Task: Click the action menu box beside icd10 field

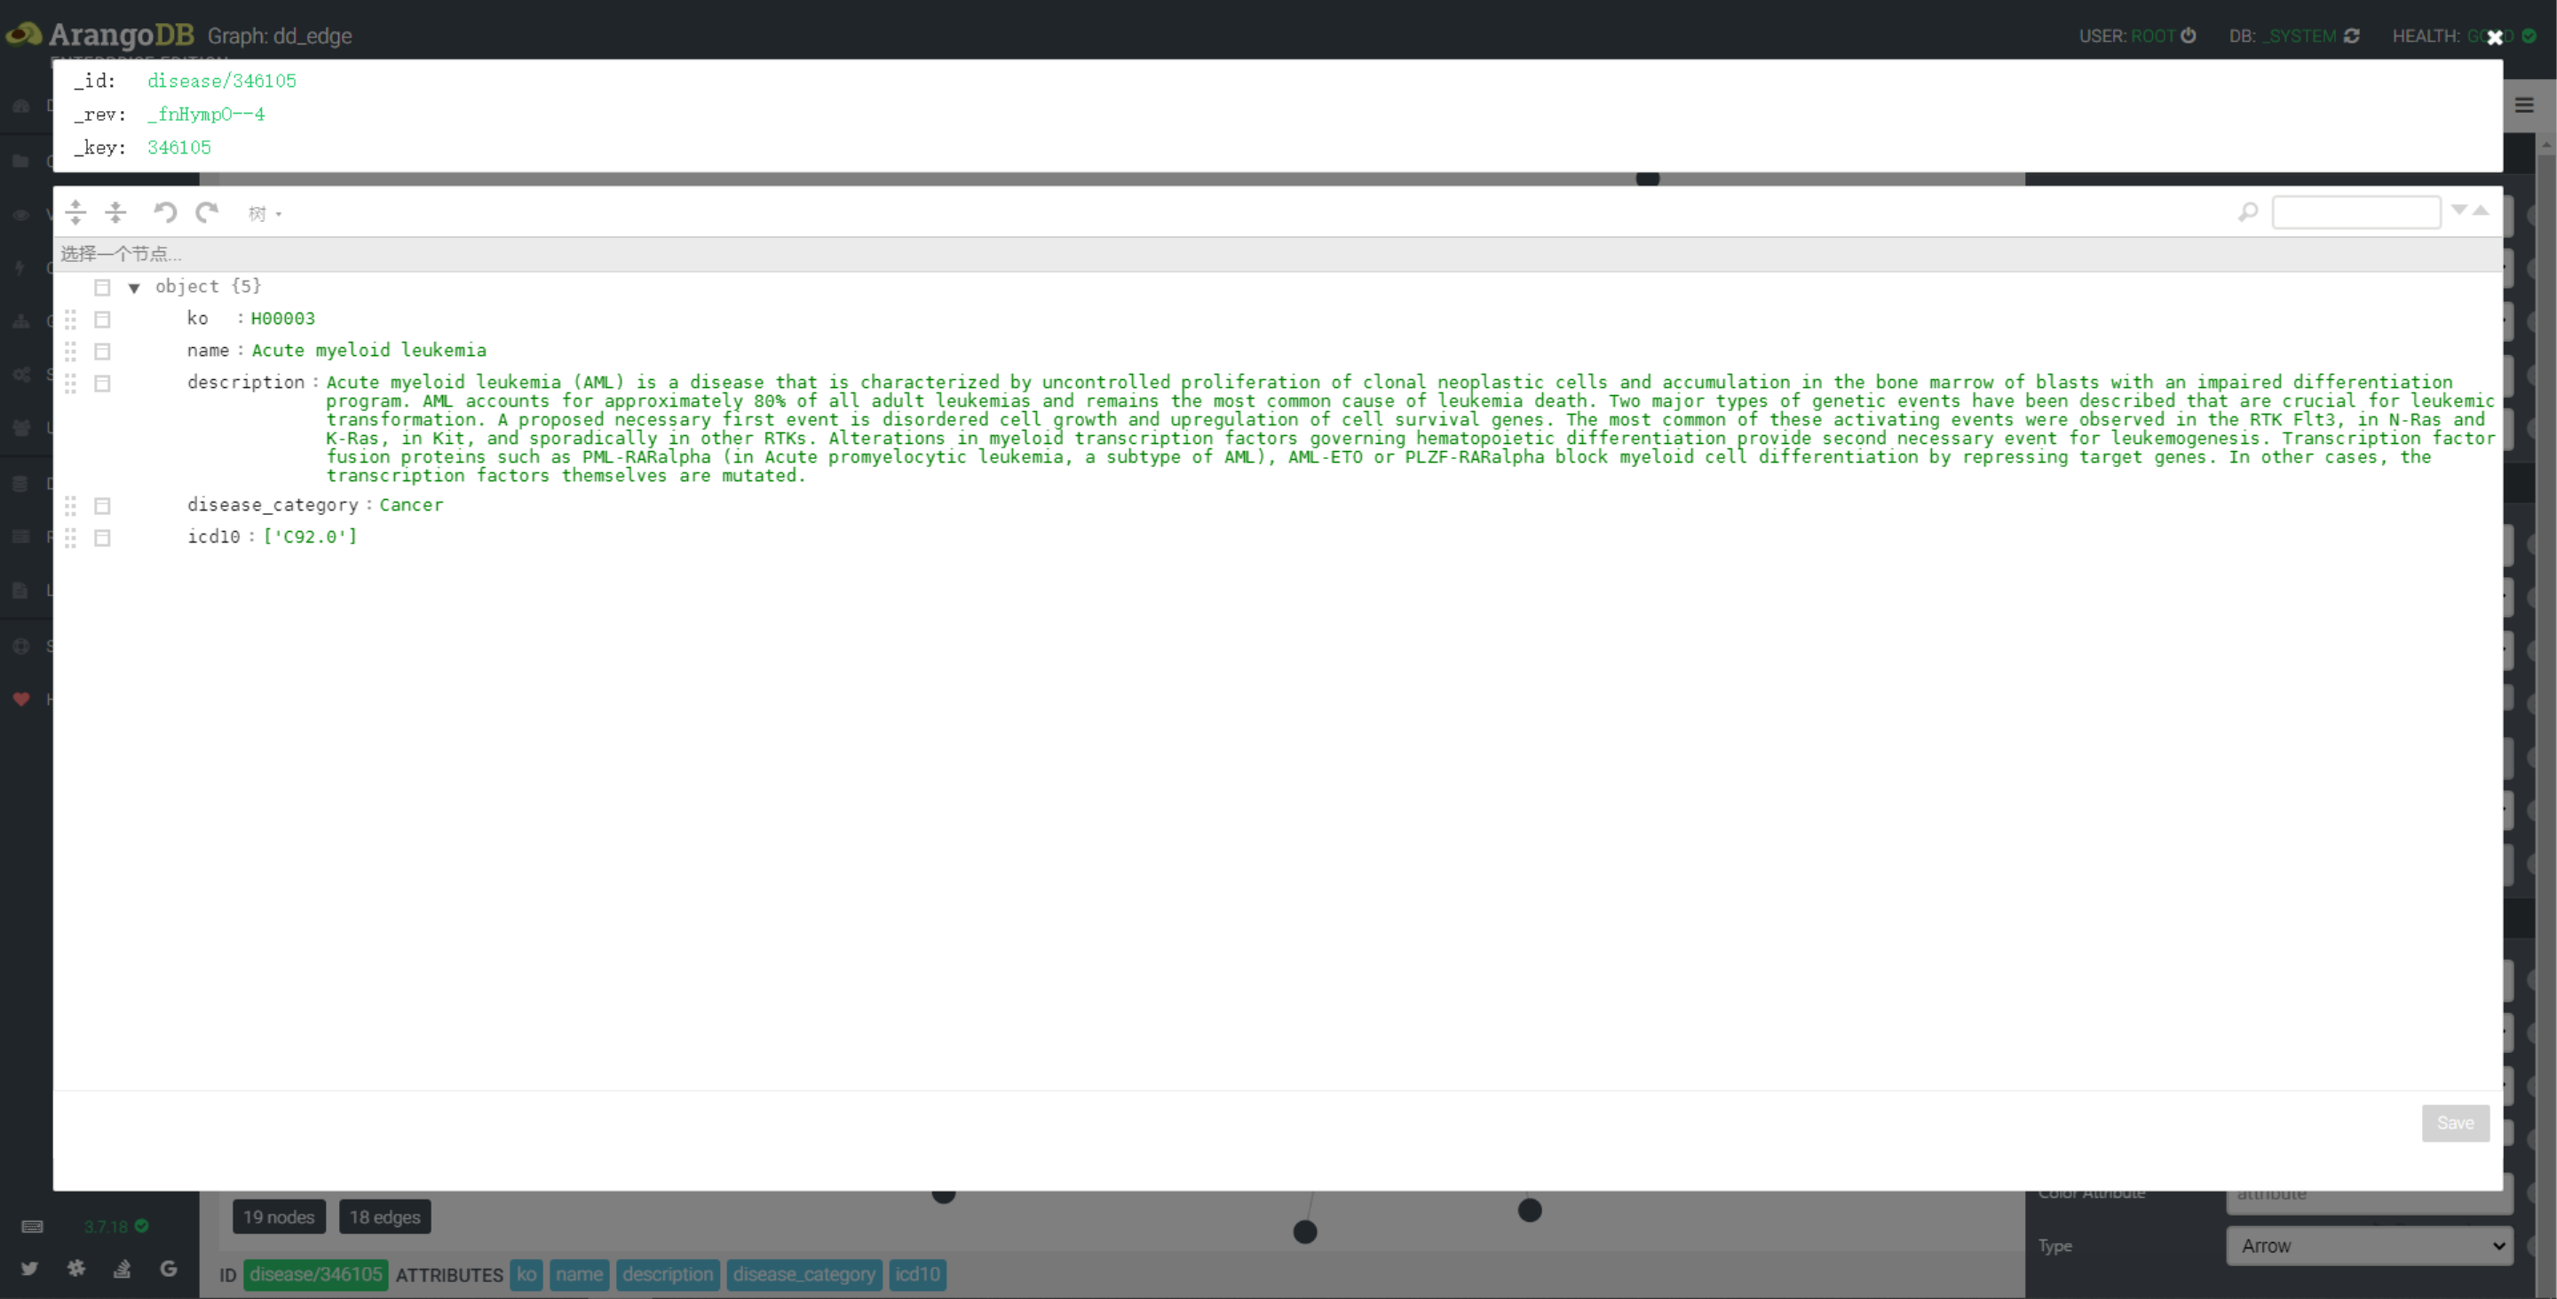Action: (x=102, y=538)
